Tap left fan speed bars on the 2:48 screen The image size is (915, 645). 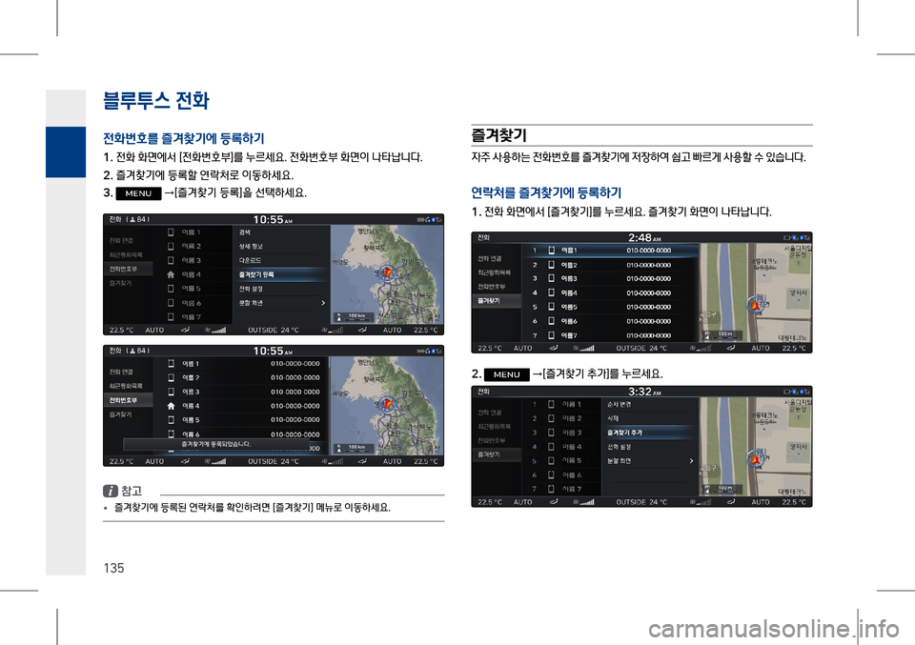583,348
